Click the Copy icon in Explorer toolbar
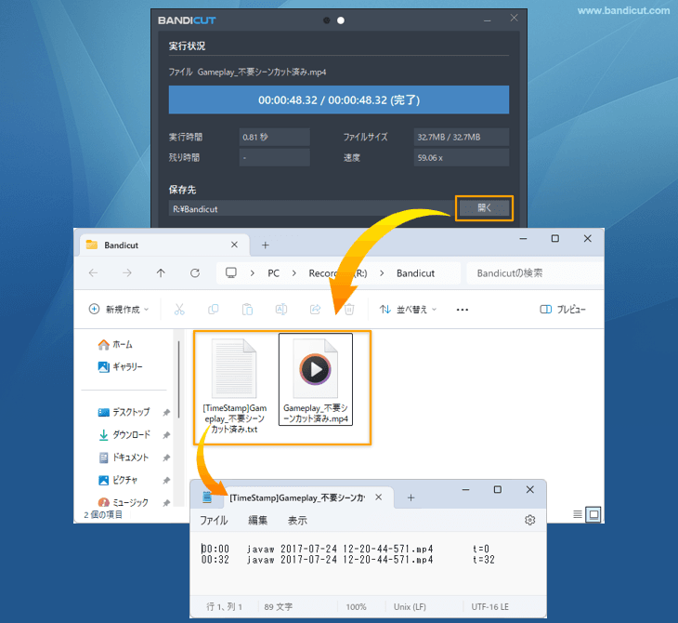 click(x=214, y=309)
